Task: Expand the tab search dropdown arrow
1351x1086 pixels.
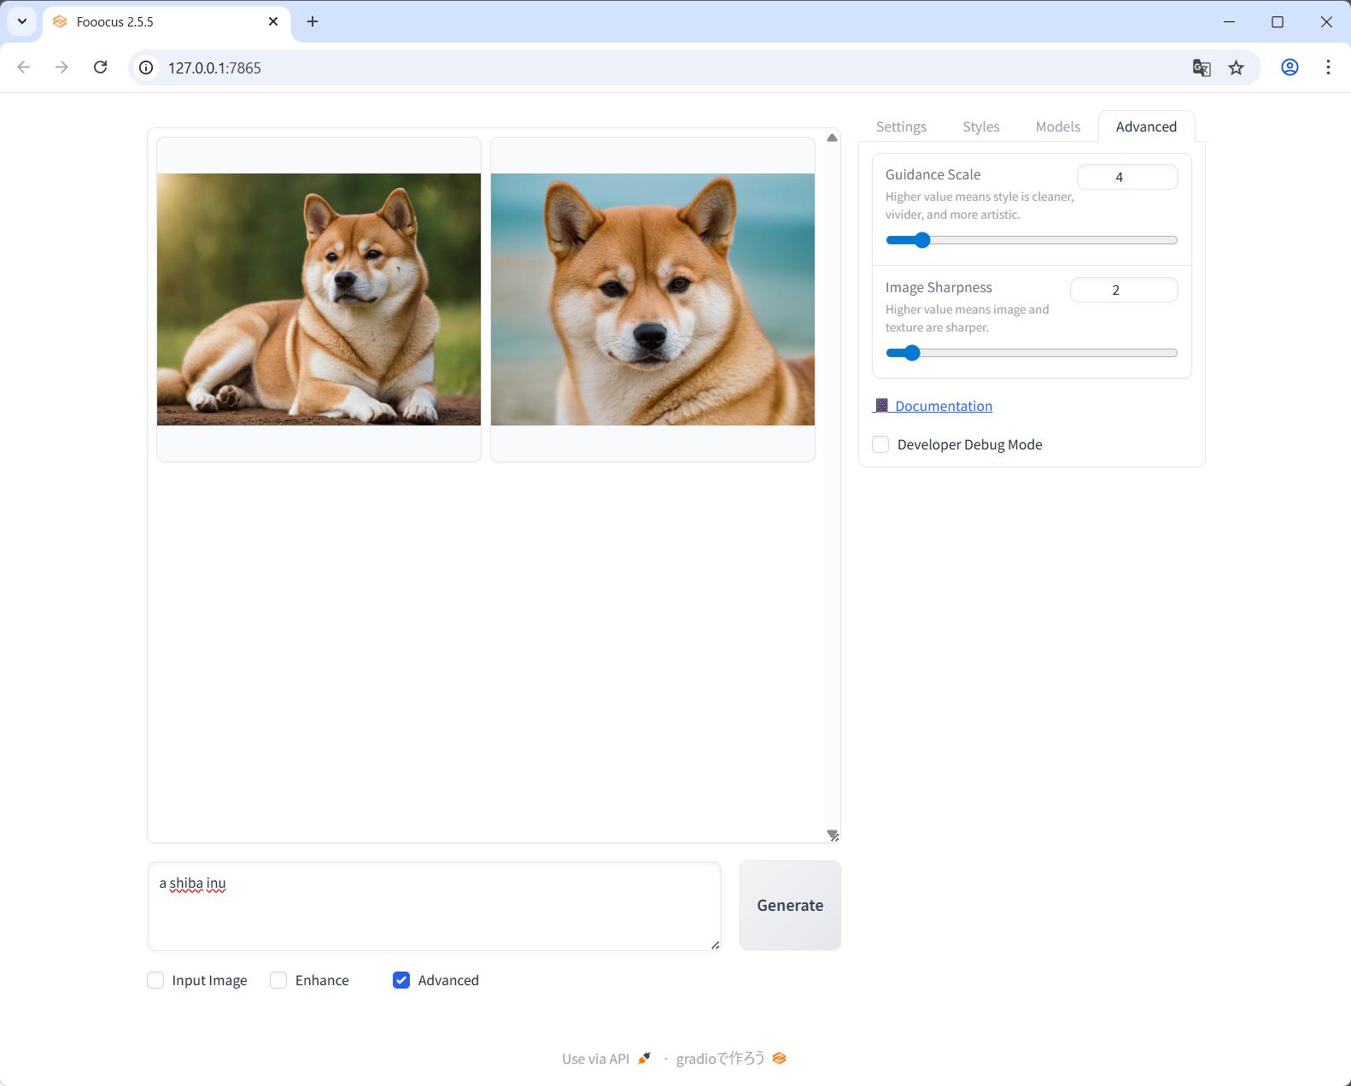Action: click(x=22, y=21)
